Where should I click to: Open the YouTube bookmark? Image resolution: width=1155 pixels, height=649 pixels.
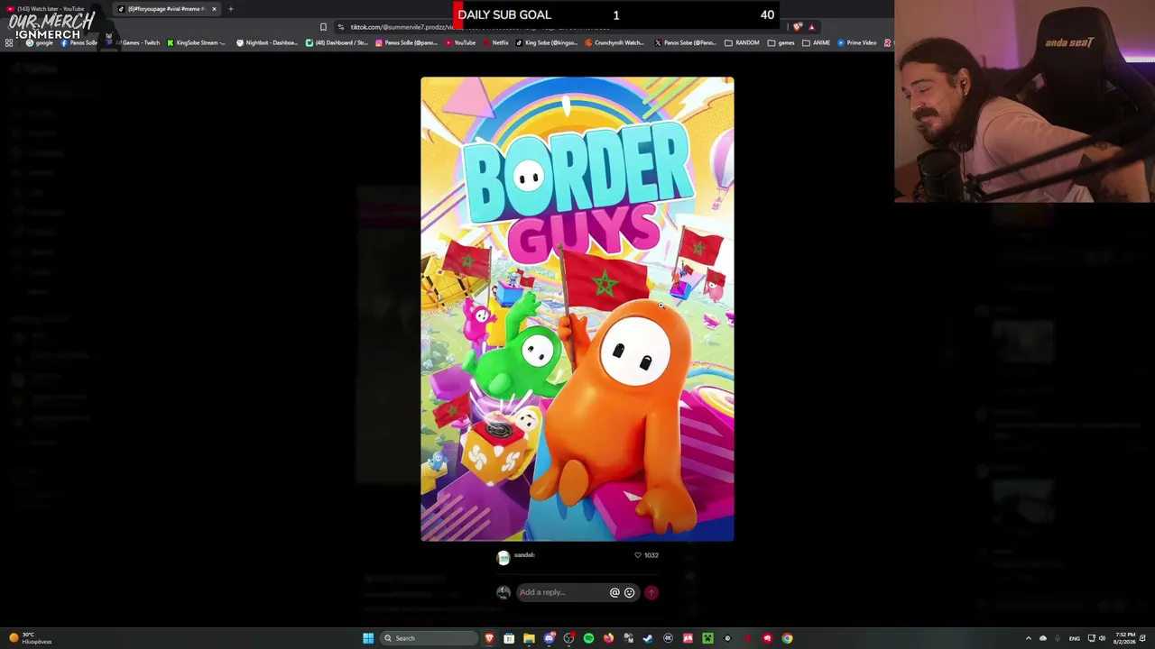tap(460, 42)
